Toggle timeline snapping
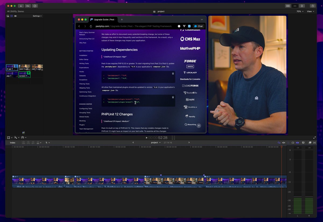This screenshot has width=323, height=222. [297, 142]
